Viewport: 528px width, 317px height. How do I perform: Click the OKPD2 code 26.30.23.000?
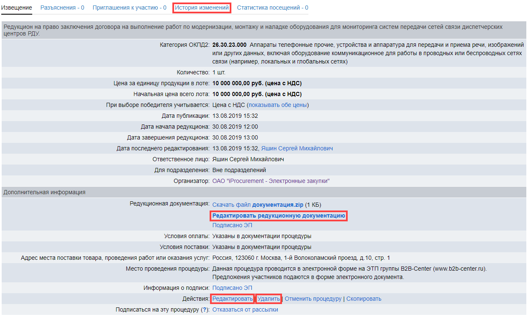click(229, 45)
